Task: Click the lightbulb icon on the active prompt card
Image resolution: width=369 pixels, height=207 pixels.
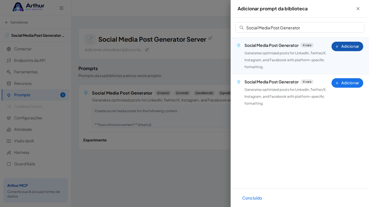Action: tap(86, 93)
